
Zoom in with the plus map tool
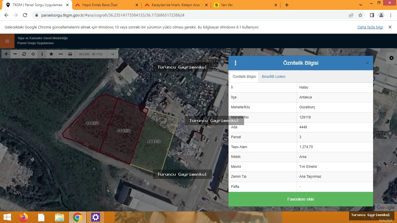click(6, 54)
